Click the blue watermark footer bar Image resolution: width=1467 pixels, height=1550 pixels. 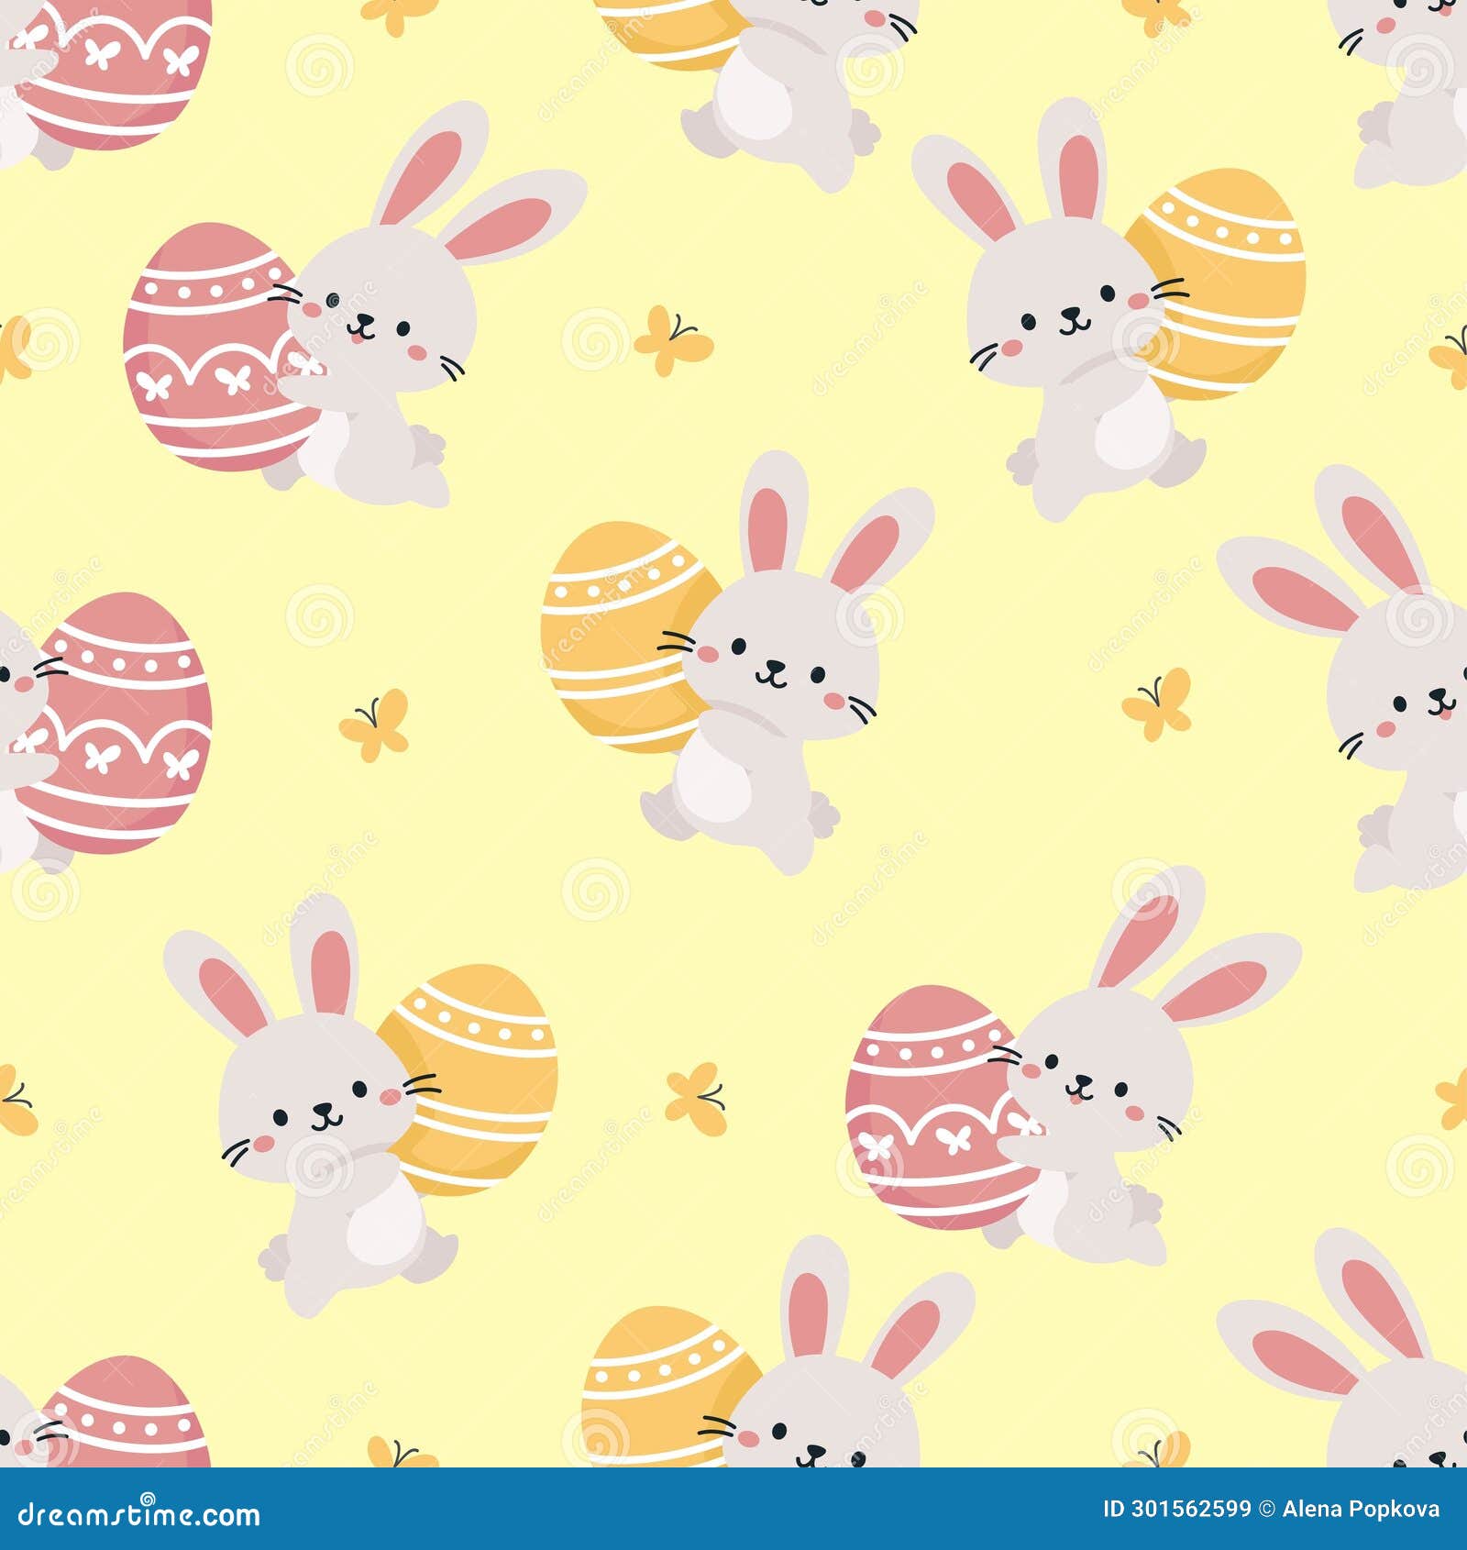click(733, 1515)
